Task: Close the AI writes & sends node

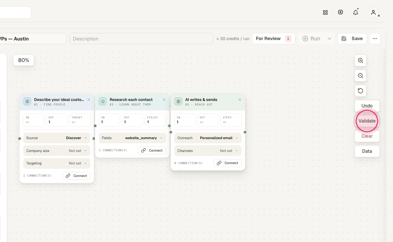Action: (240, 99)
